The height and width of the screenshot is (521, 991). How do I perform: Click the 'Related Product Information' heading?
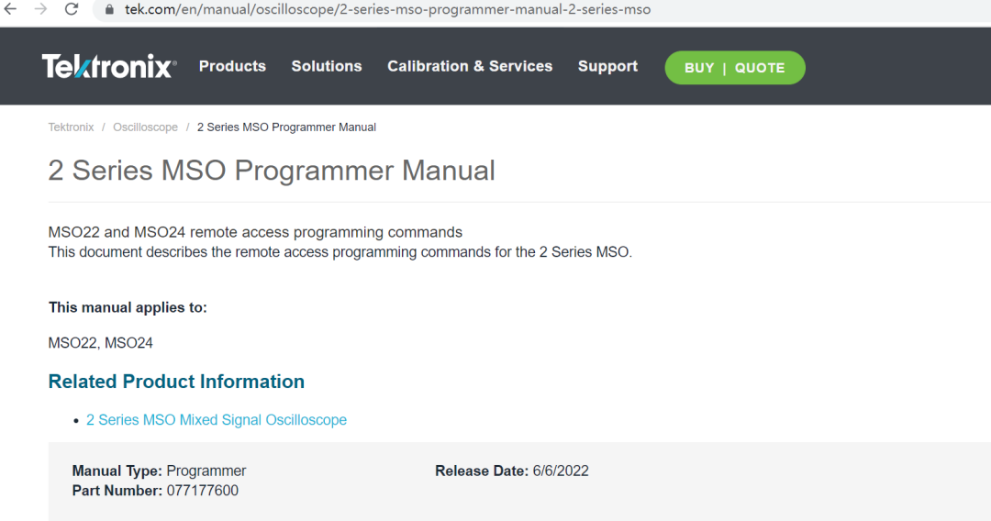click(x=176, y=382)
